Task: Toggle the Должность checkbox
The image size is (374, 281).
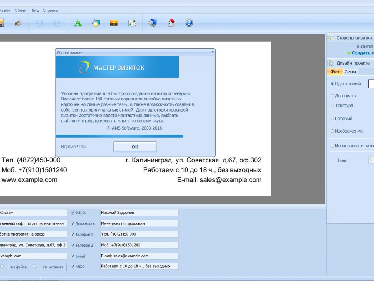Action: [73, 223]
